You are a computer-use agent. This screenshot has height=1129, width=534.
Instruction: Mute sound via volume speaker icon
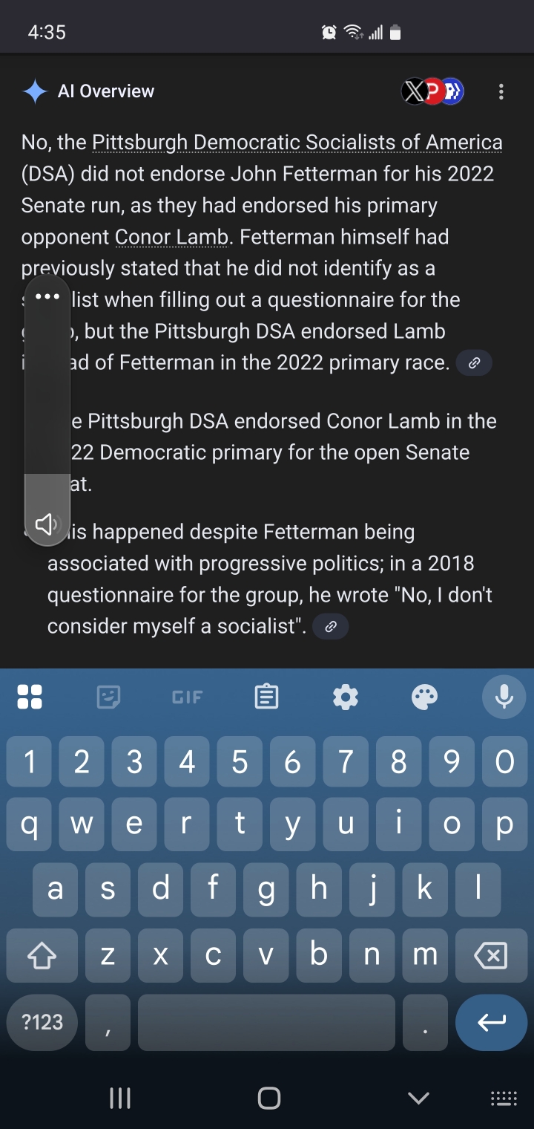tap(47, 524)
